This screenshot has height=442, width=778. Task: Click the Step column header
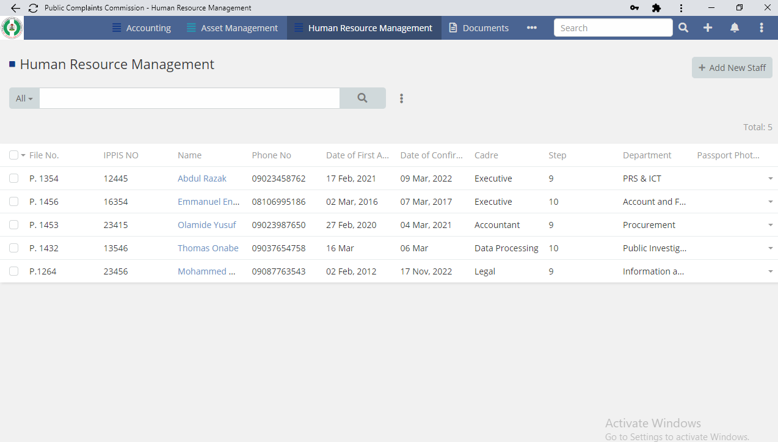click(x=557, y=155)
